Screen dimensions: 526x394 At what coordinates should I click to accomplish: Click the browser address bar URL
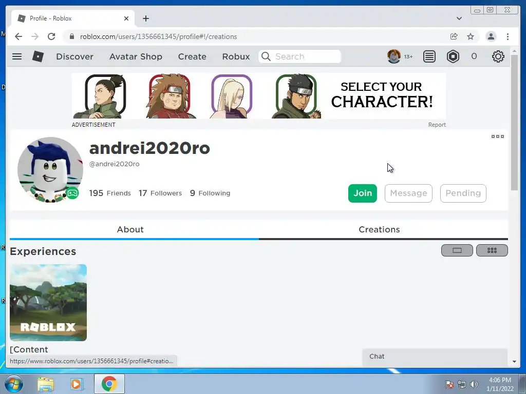158,36
